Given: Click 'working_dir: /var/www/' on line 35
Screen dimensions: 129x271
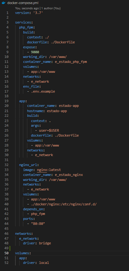Looking at the screenshot, I should point(45,180).
